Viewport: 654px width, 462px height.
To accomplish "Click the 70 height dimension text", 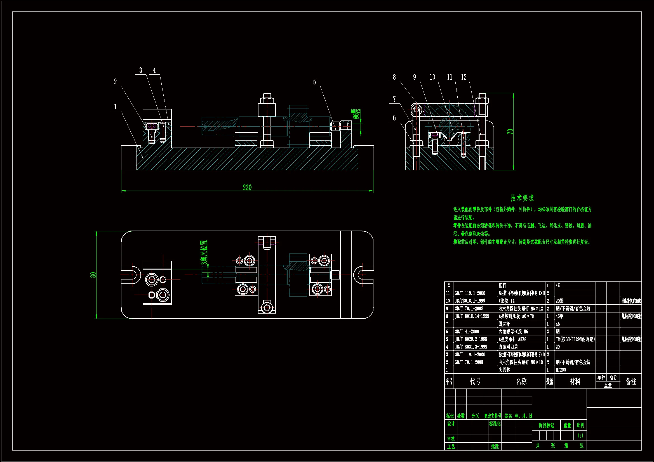I will [x=510, y=132].
